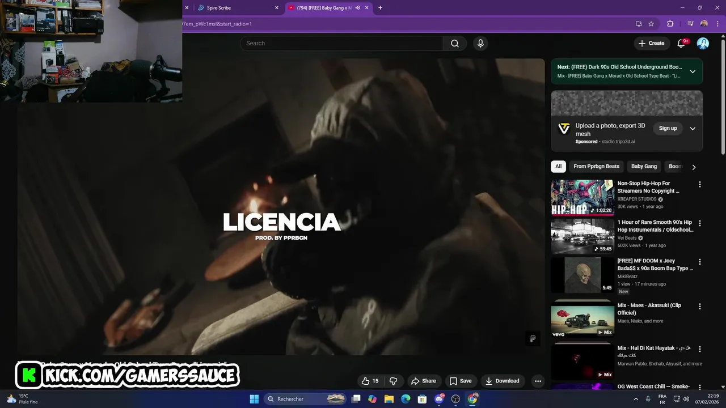
Task: Open the YouTube account avatar menu
Action: pyautogui.click(x=703, y=43)
